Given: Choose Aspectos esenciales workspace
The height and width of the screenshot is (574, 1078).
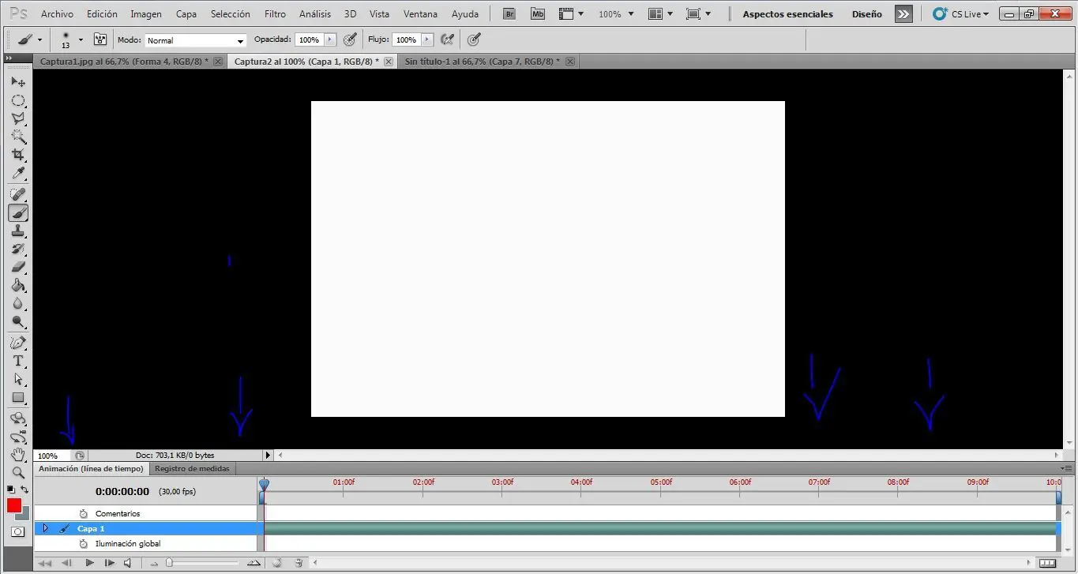Looking at the screenshot, I should [787, 14].
